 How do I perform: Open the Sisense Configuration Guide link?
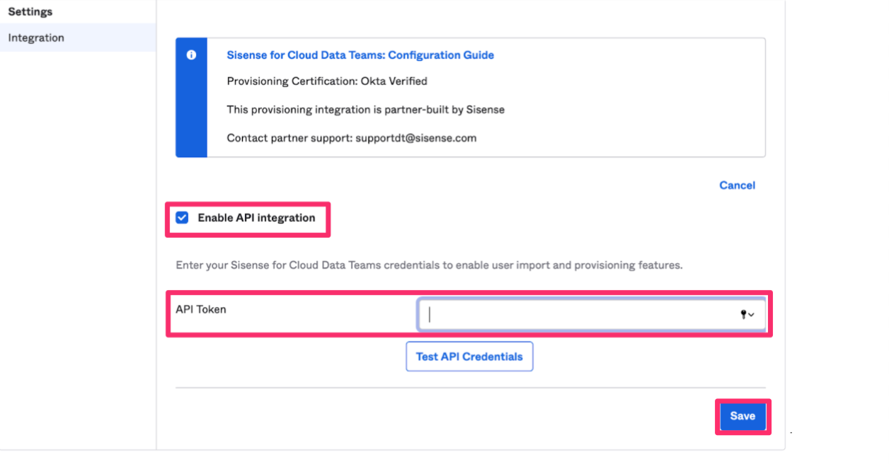(360, 55)
